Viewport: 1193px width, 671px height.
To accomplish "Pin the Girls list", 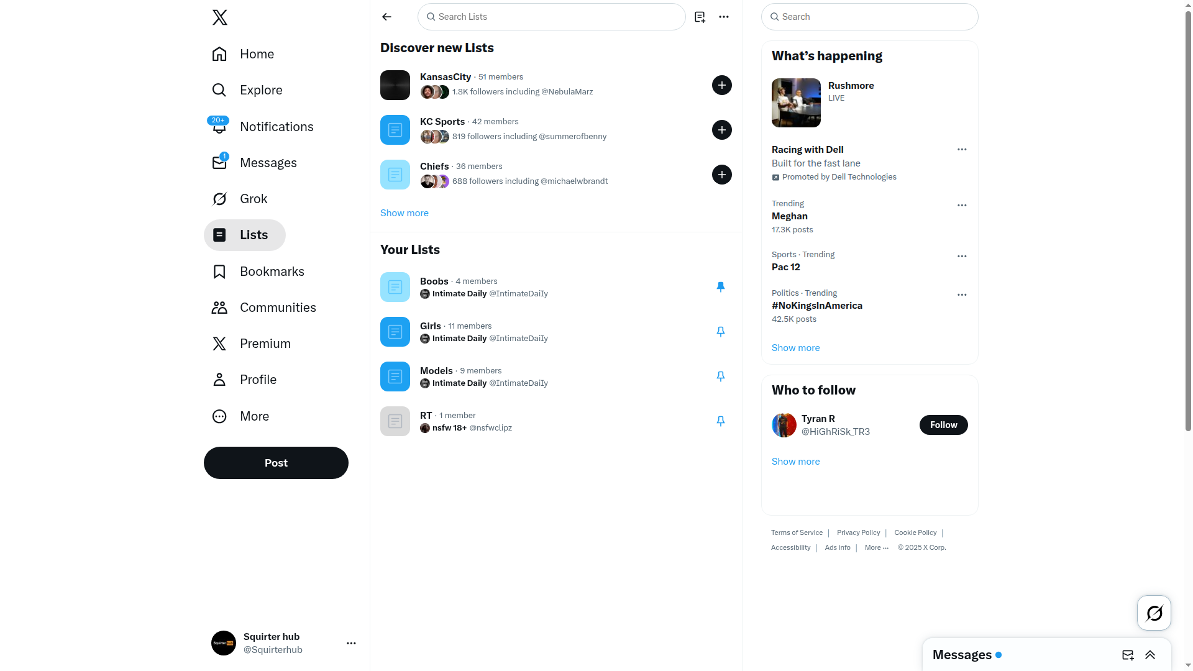I will [720, 332].
